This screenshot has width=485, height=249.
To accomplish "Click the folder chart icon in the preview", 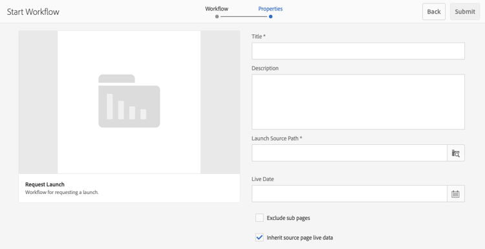I will (x=129, y=101).
